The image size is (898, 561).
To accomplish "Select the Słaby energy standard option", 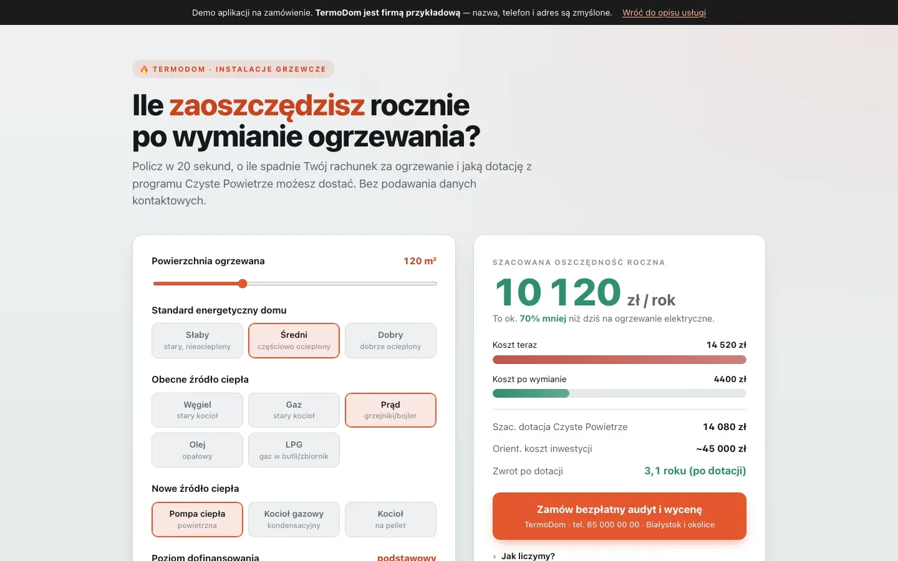I will click(197, 340).
